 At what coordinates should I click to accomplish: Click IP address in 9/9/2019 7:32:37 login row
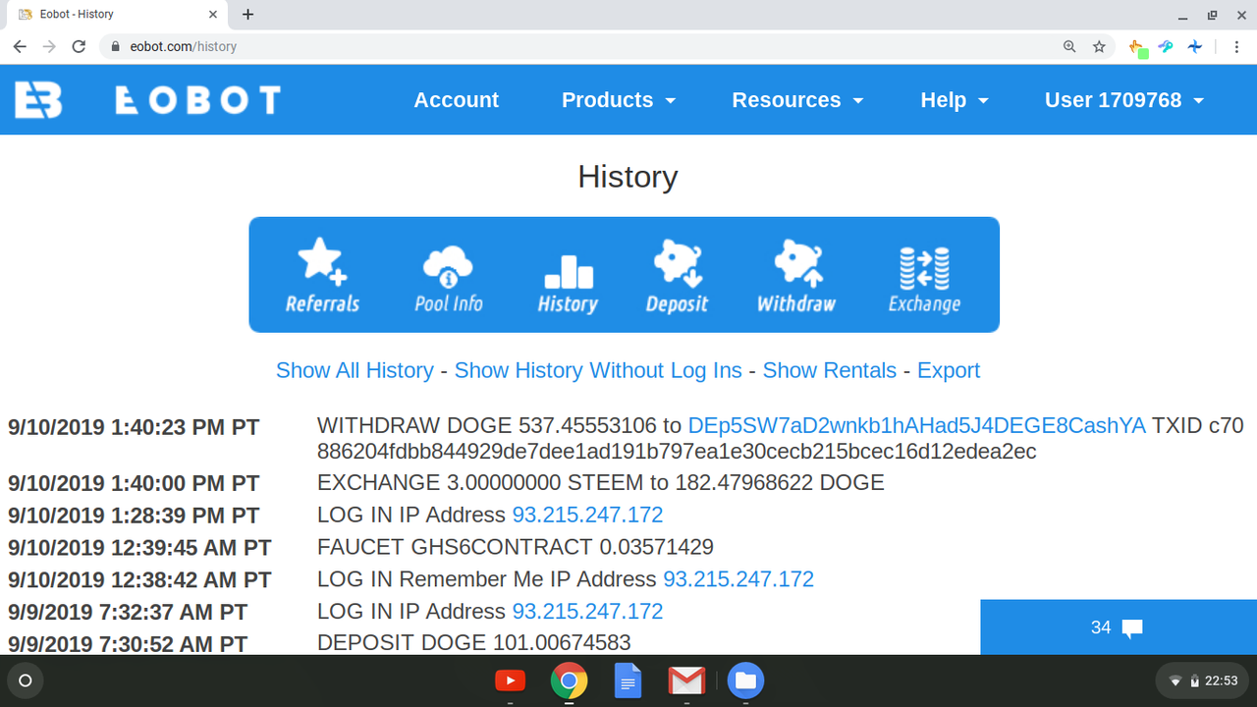(x=587, y=611)
